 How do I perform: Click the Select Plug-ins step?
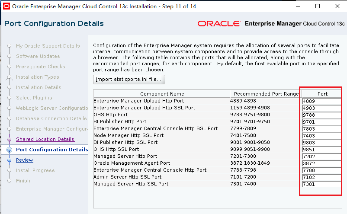34,98
